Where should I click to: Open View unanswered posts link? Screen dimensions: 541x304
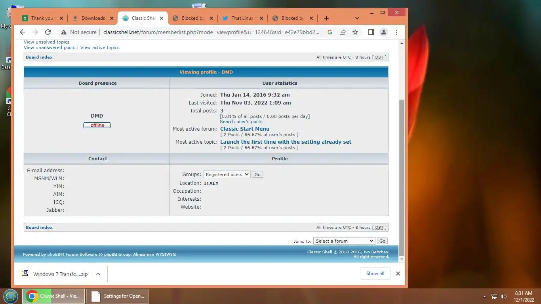[x=50, y=47]
